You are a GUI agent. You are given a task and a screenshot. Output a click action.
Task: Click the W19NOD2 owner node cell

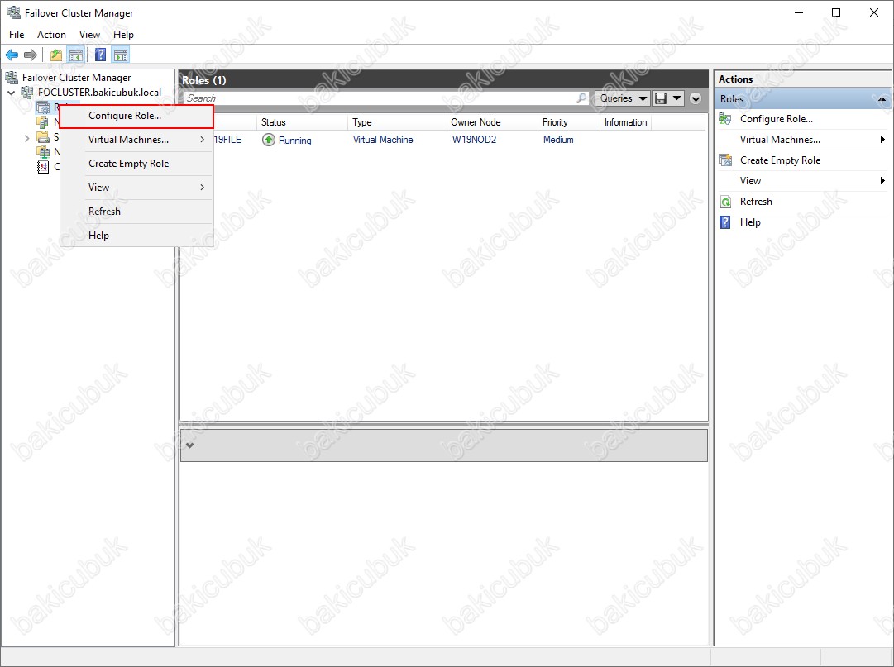point(474,140)
